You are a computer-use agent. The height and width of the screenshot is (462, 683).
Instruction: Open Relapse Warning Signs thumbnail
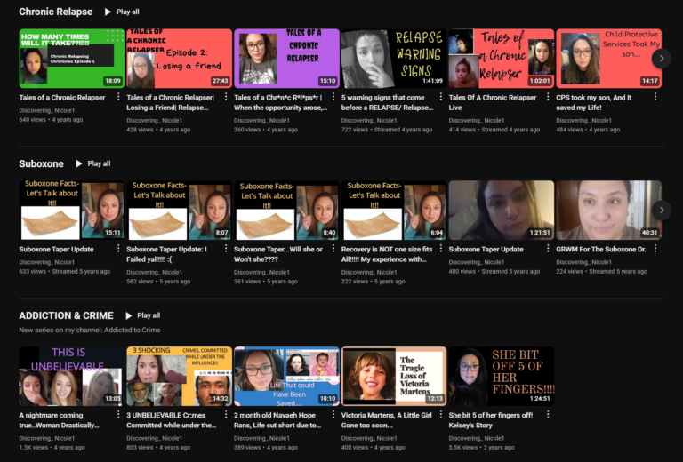point(394,59)
